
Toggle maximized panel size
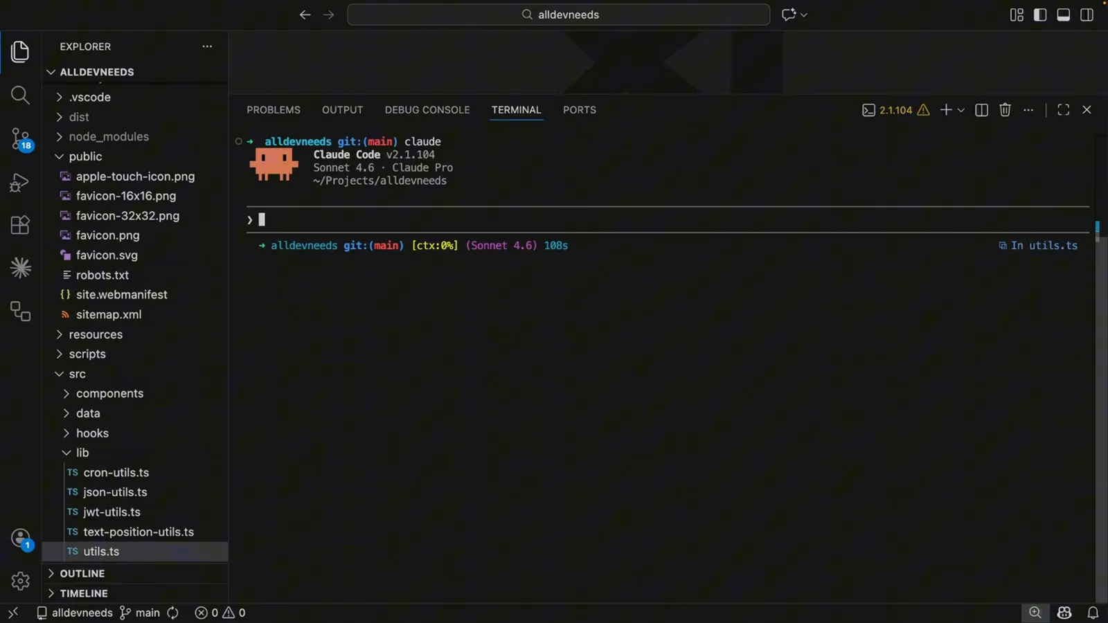tap(1064, 110)
